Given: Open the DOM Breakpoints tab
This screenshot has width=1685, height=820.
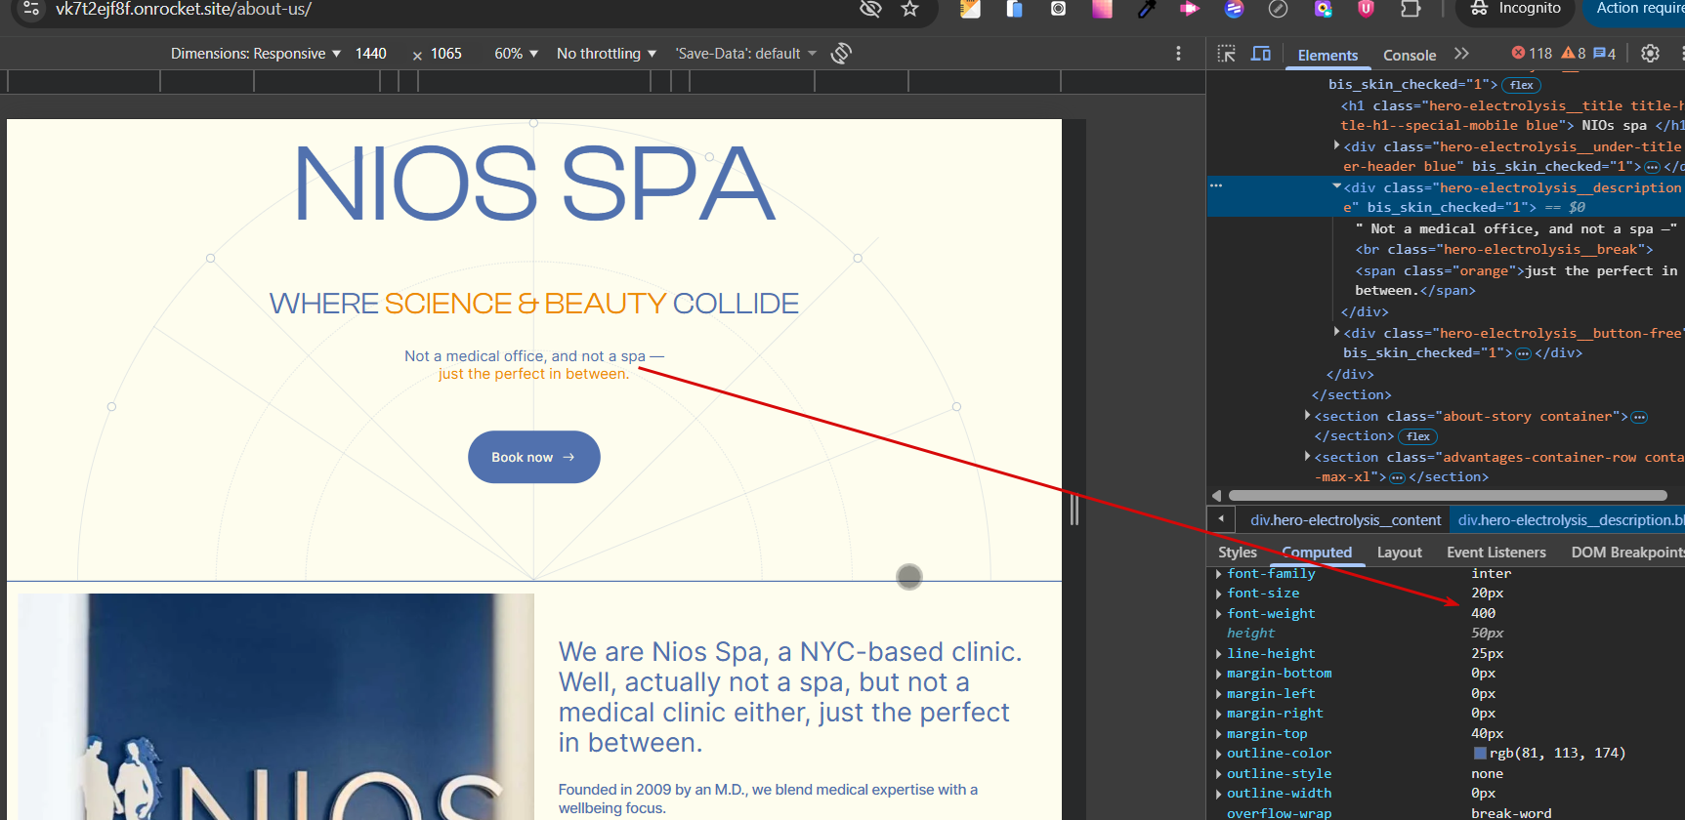Looking at the screenshot, I should pyautogui.click(x=1626, y=553).
